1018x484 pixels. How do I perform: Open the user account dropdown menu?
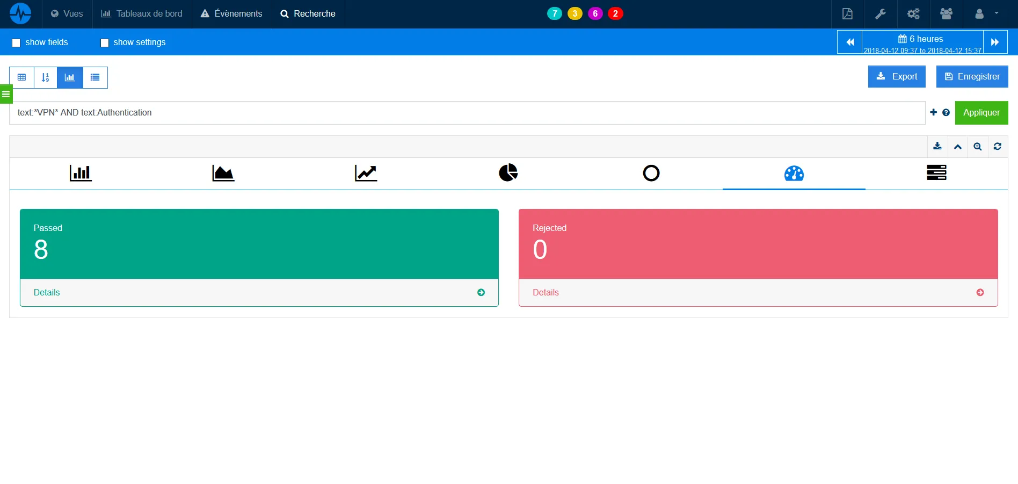pos(986,14)
